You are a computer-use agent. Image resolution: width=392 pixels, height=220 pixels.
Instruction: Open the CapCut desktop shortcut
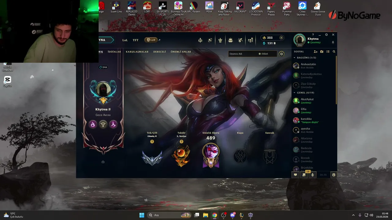point(8,82)
